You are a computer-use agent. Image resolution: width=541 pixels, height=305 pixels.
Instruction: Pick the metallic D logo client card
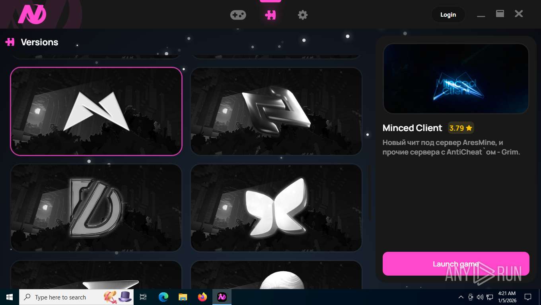point(96,208)
